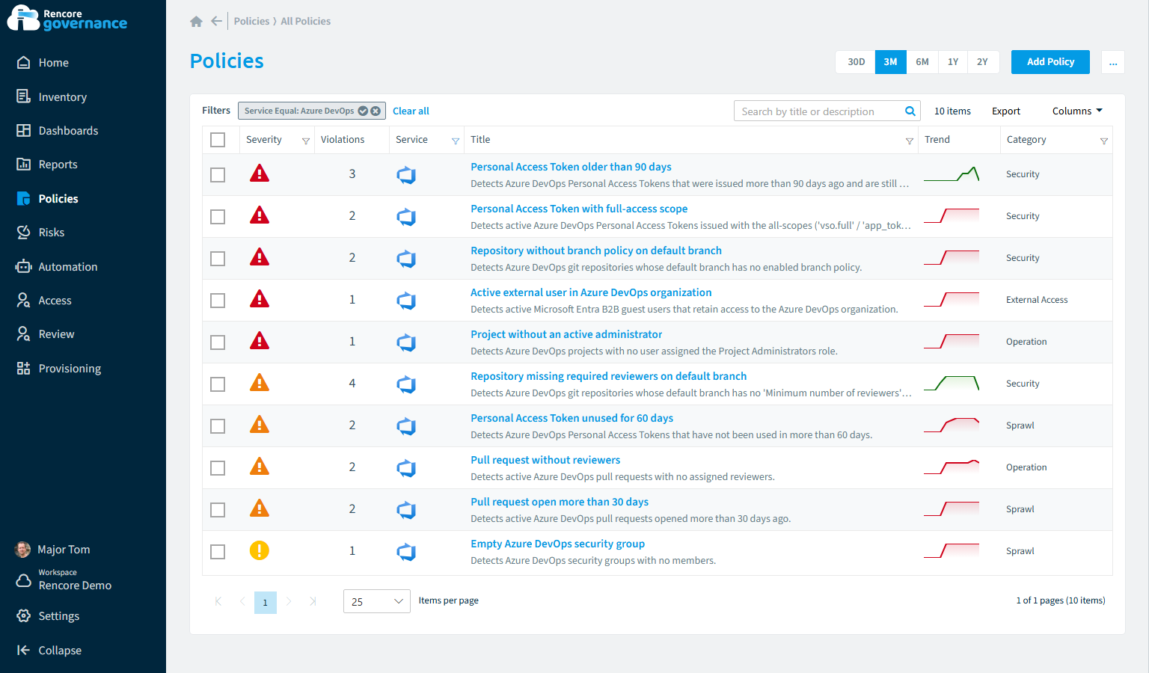1149x673 pixels.
Task: Sort by the Trend column header
Action: pyautogui.click(x=937, y=140)
